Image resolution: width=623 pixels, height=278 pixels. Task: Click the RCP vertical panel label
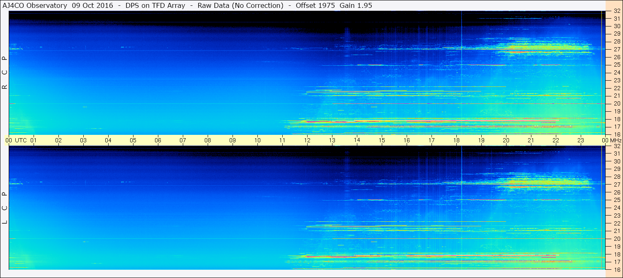coord(5,73)
